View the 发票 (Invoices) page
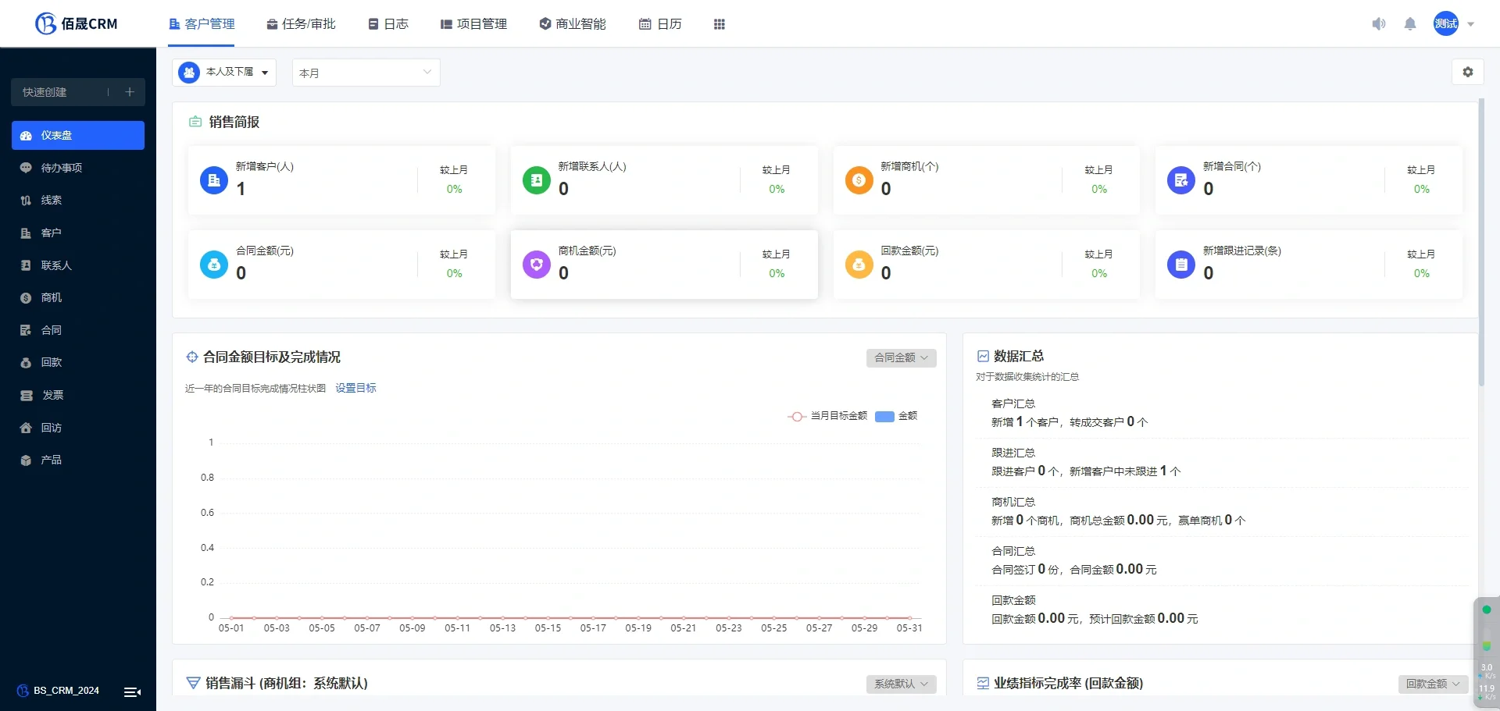This screenshot has width=1500, height=711. tap(52, 395)
